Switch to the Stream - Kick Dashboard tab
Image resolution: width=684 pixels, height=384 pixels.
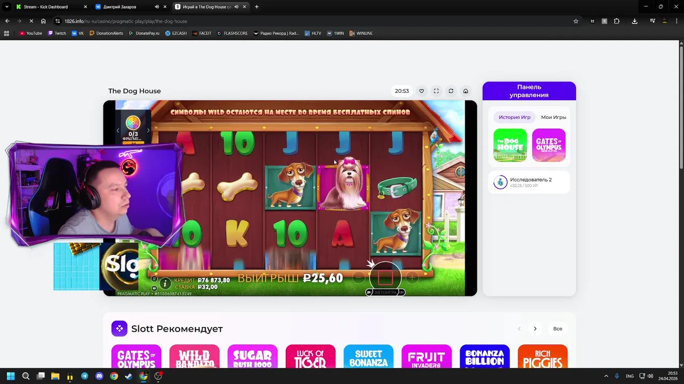pos(51,7)
